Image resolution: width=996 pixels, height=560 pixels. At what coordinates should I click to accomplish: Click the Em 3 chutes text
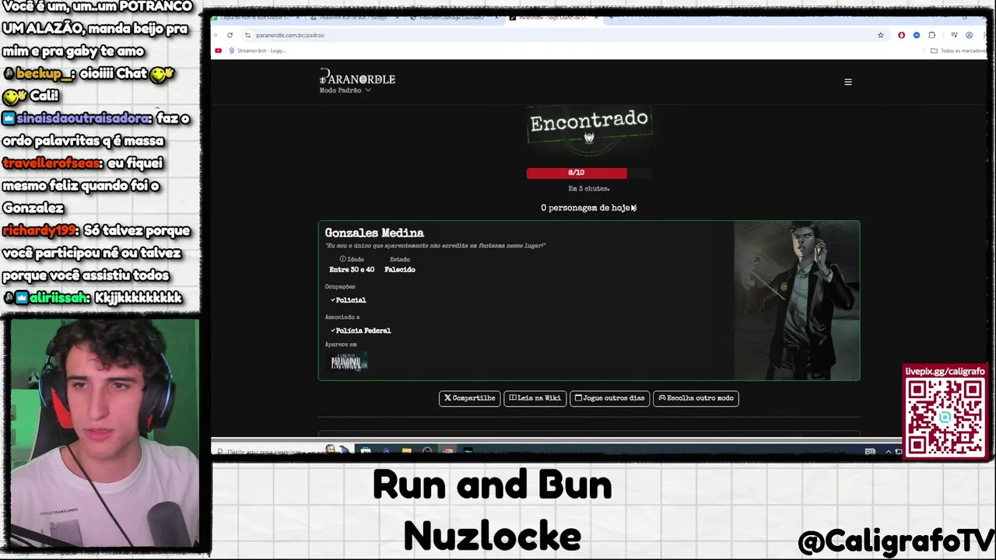point(589,188)
